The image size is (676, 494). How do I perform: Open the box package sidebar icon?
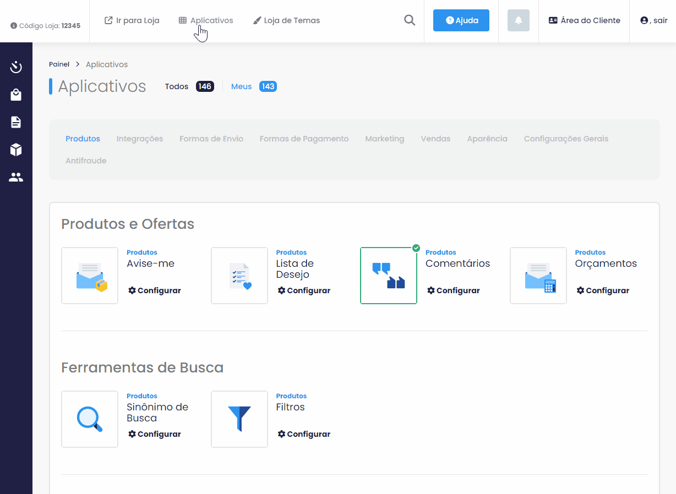pos(16,150)
